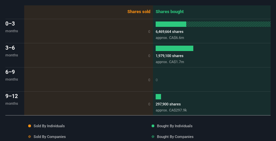Click the 297,900 shares value

point(168,104)
